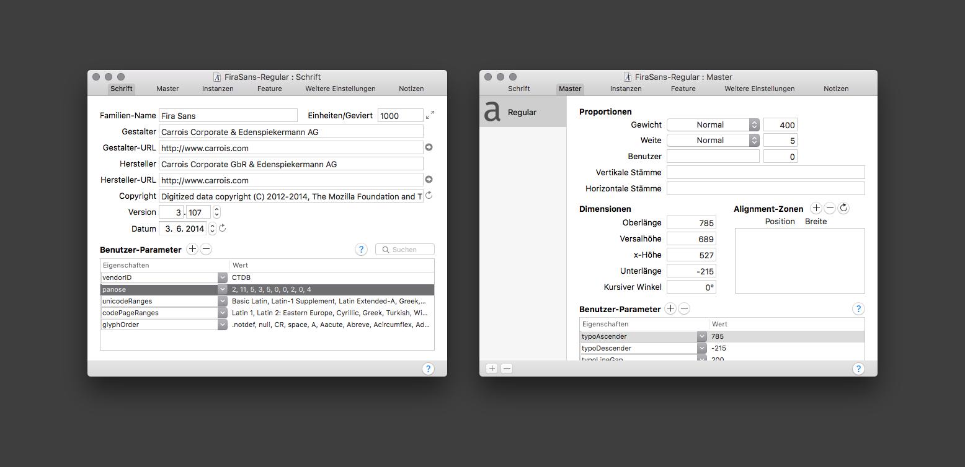965x467 pixels.
Task: Remove an Alignment-Zone with minus button
Action: point(830,209)
